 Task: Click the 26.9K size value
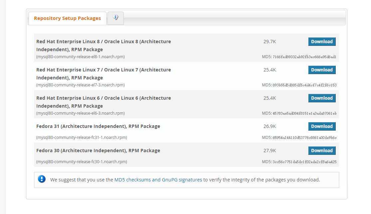[x=270, y=126]
